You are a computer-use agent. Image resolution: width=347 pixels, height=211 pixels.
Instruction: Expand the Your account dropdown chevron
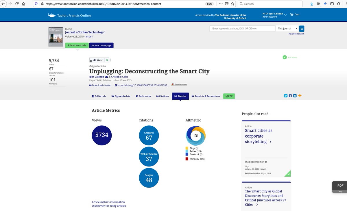tap(285, 15)
